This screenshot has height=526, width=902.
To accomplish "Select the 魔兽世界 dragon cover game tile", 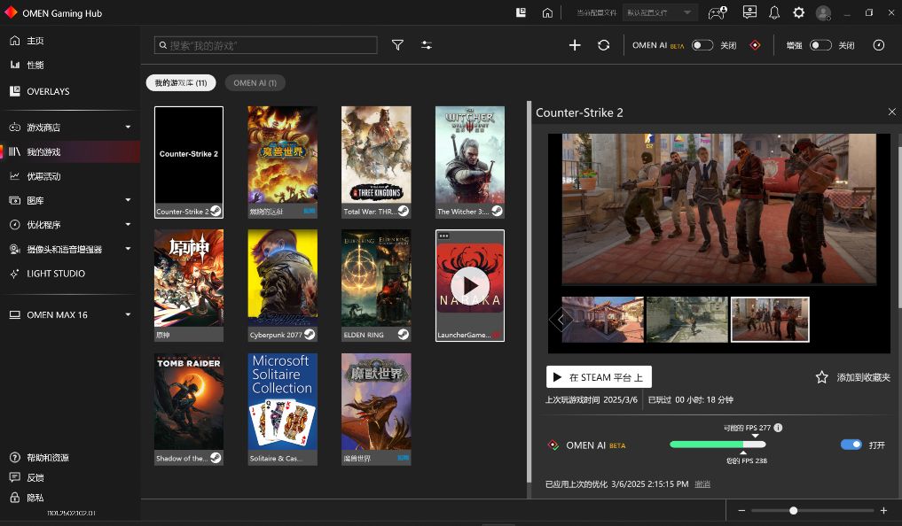I will click(x=376, y=409).
